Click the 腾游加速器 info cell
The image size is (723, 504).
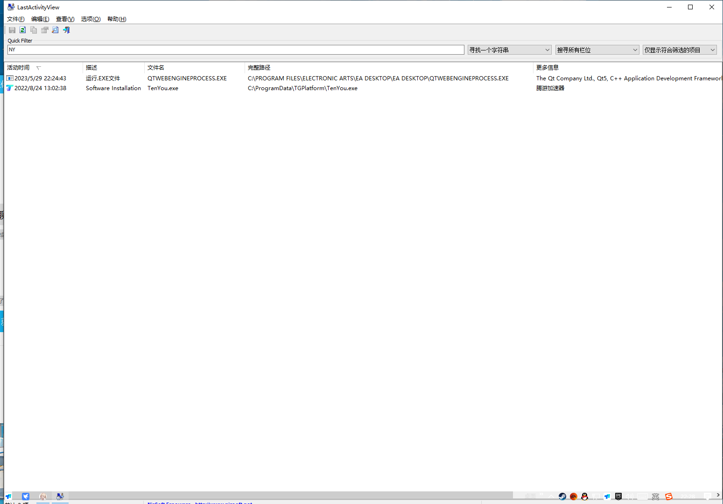(550, 88)
